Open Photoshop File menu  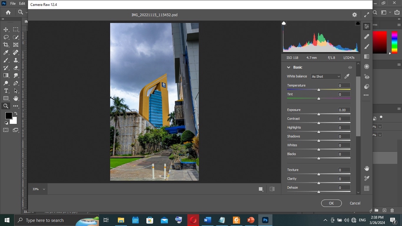click(x=13, y=3)
